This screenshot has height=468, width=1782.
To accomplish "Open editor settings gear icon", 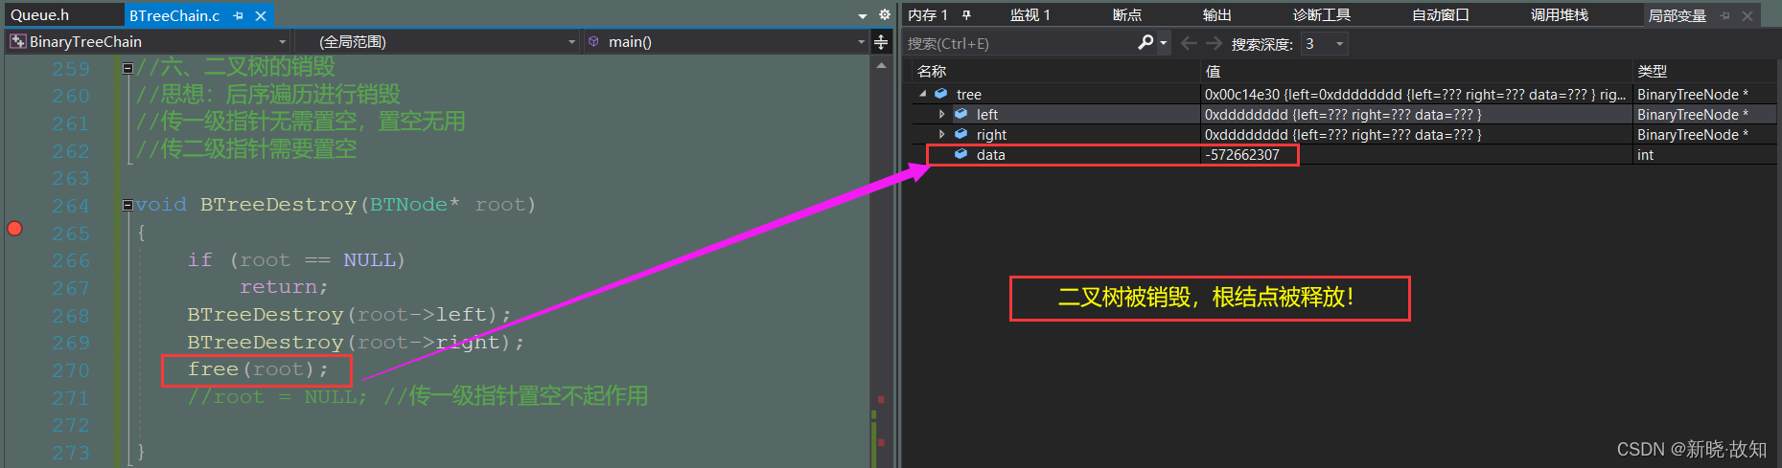I will [x=884, y=15].
